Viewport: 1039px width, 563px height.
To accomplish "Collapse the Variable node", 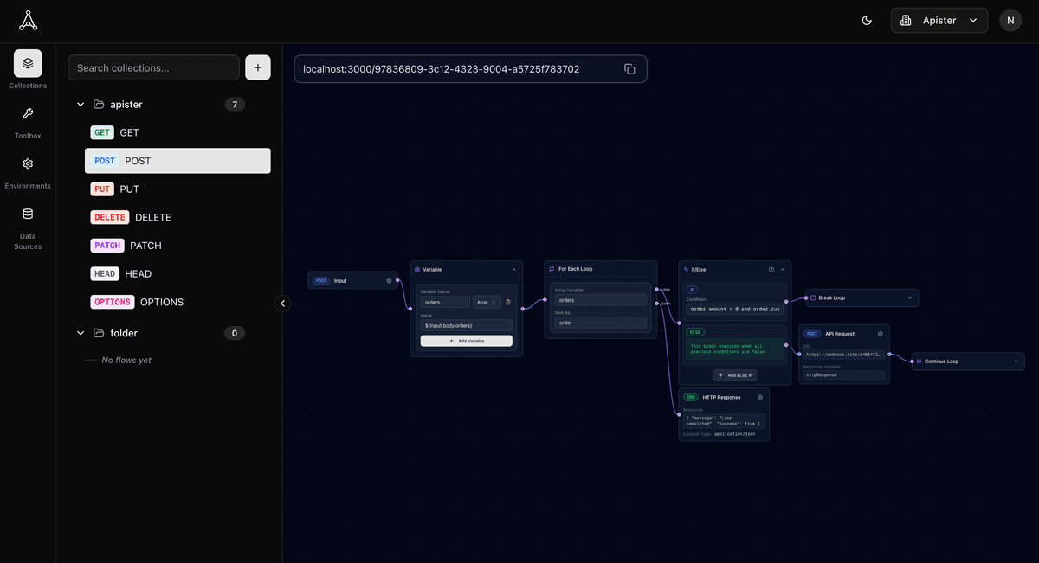I will (513, 269).
